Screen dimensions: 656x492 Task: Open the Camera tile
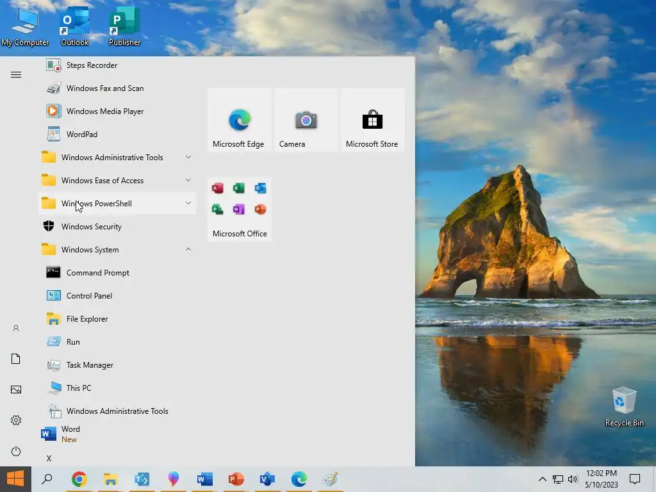(306, 120)
